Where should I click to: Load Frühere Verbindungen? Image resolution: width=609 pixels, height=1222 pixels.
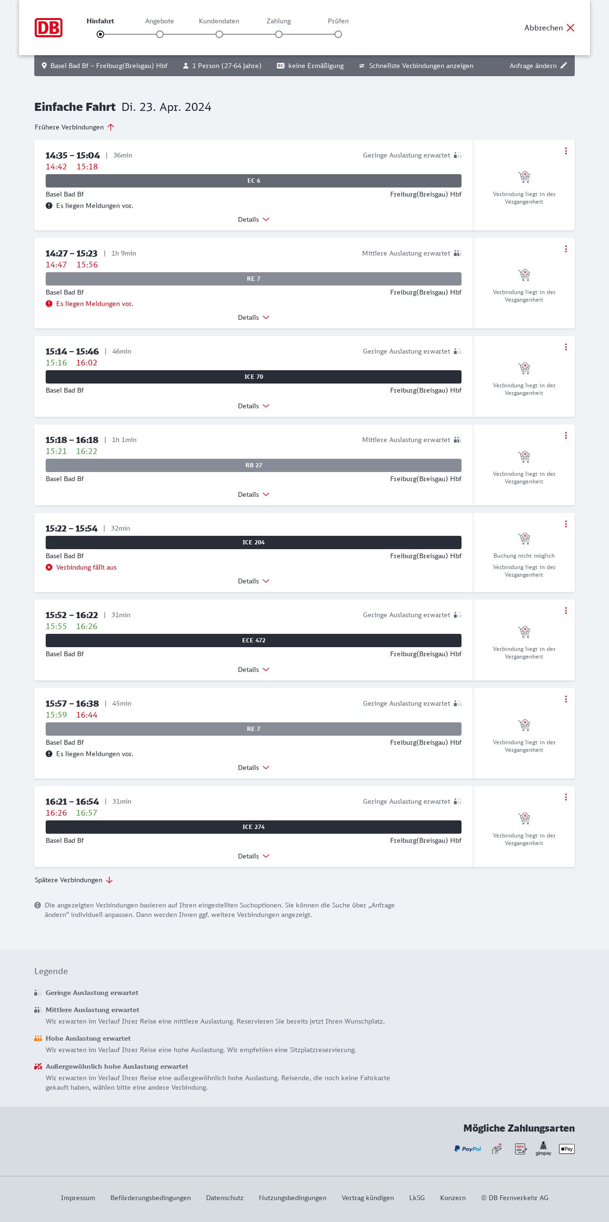tap(75, 127)
